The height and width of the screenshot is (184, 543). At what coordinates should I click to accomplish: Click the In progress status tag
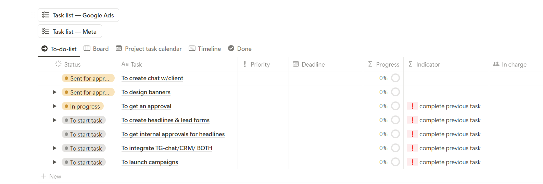tap(83, 107)
